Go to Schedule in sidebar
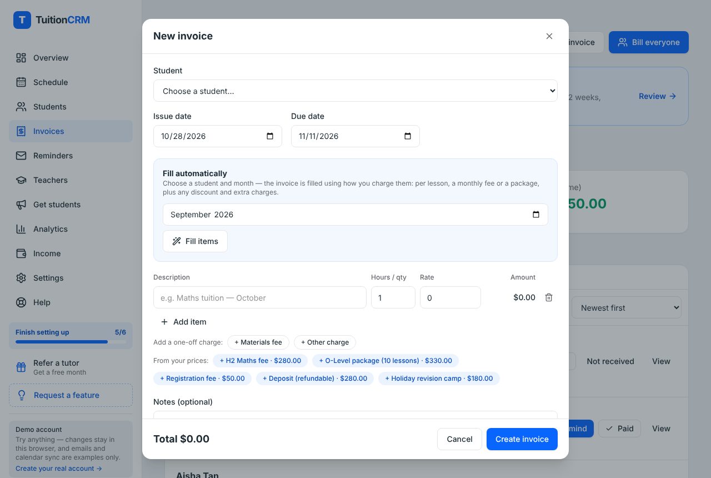The height and width of the screenshot is (478, 711). coord(71,82)
